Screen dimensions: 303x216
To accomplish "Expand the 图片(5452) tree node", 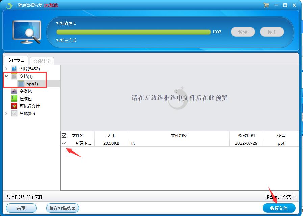I will (6, 69).
